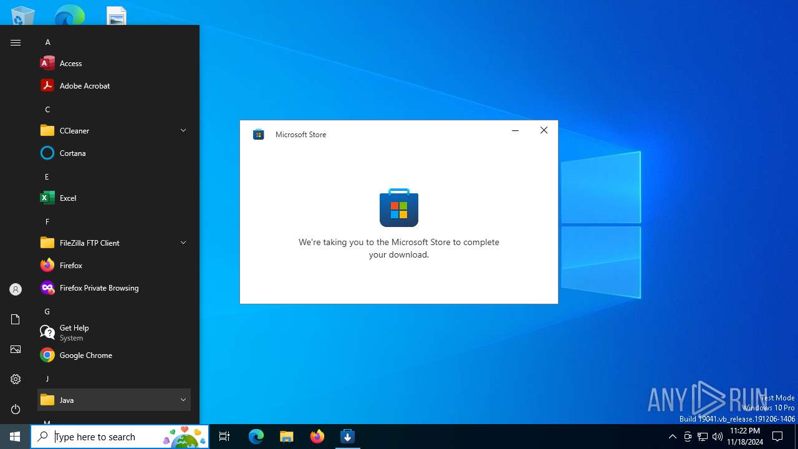The height and width of the screenshot is (449, 798).
Task: Open Task View on the taskbar
Action: tap(224, 437)
